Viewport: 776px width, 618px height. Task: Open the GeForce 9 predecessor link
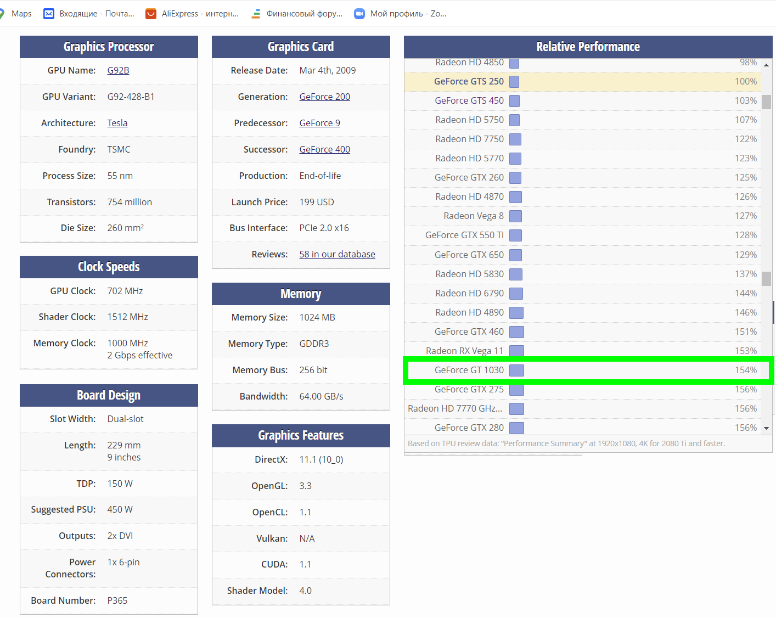click(319, 123)
